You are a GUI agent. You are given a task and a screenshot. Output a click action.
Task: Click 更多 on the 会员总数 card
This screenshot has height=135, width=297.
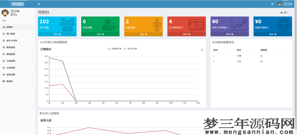click(100, 34)
